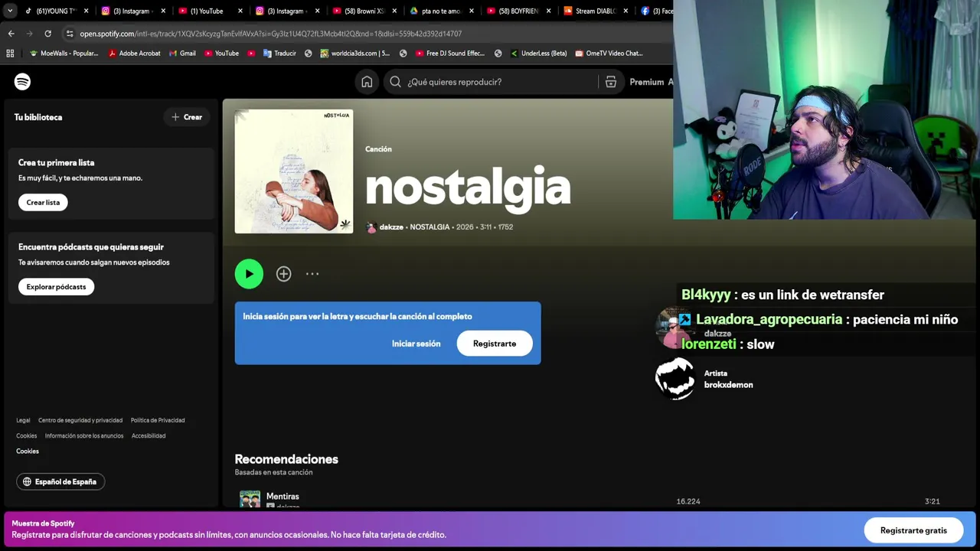Open the Legal footer link
Viewport: 980px width, 551px height.
pos(23,420)
